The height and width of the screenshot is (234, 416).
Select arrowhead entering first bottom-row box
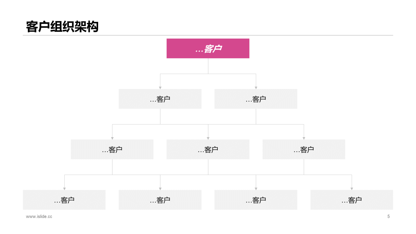[x=64, y=188]
